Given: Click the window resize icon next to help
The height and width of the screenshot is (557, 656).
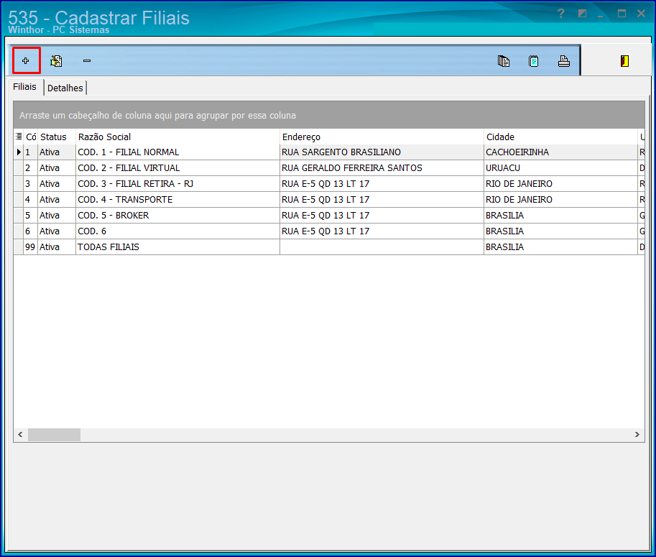Looking at the screenshot, I should pos(582,14).
